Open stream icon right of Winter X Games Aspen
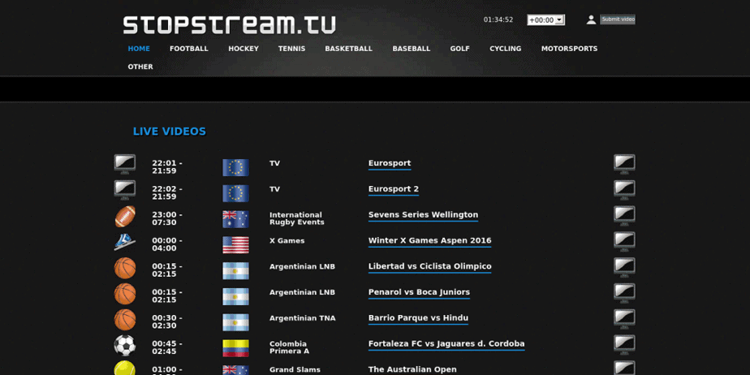750x375 pixels. [x=625, y=242]
